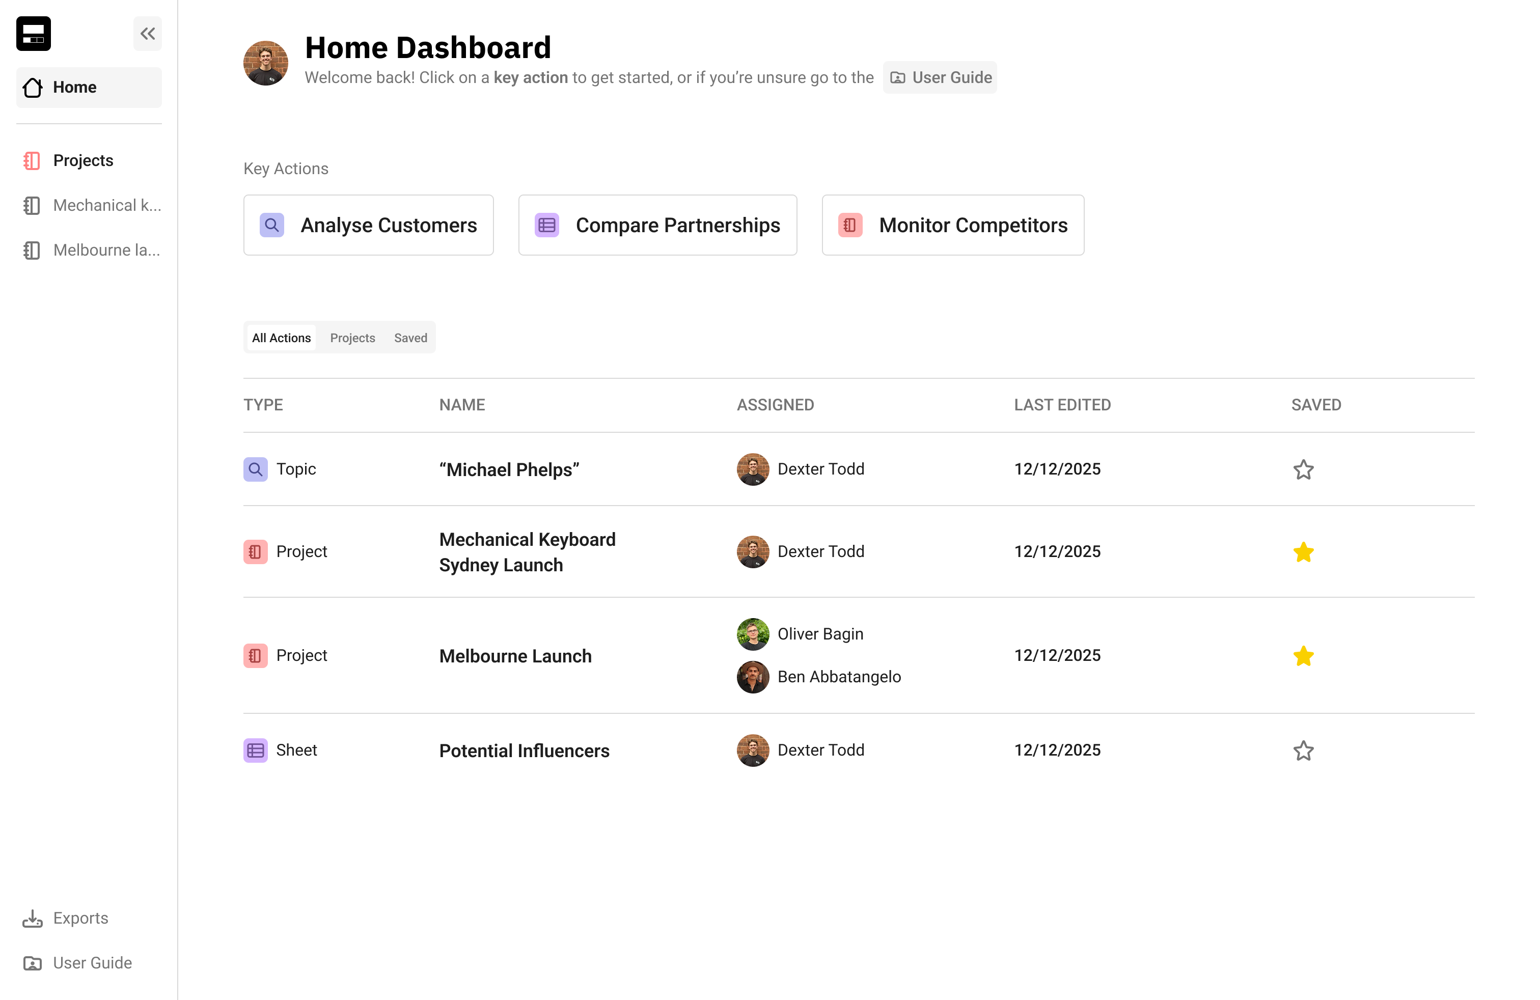Screen dimensions: 1540x1000
Task: Click the Topic magnifier icon in table
Action: point(256,469)
